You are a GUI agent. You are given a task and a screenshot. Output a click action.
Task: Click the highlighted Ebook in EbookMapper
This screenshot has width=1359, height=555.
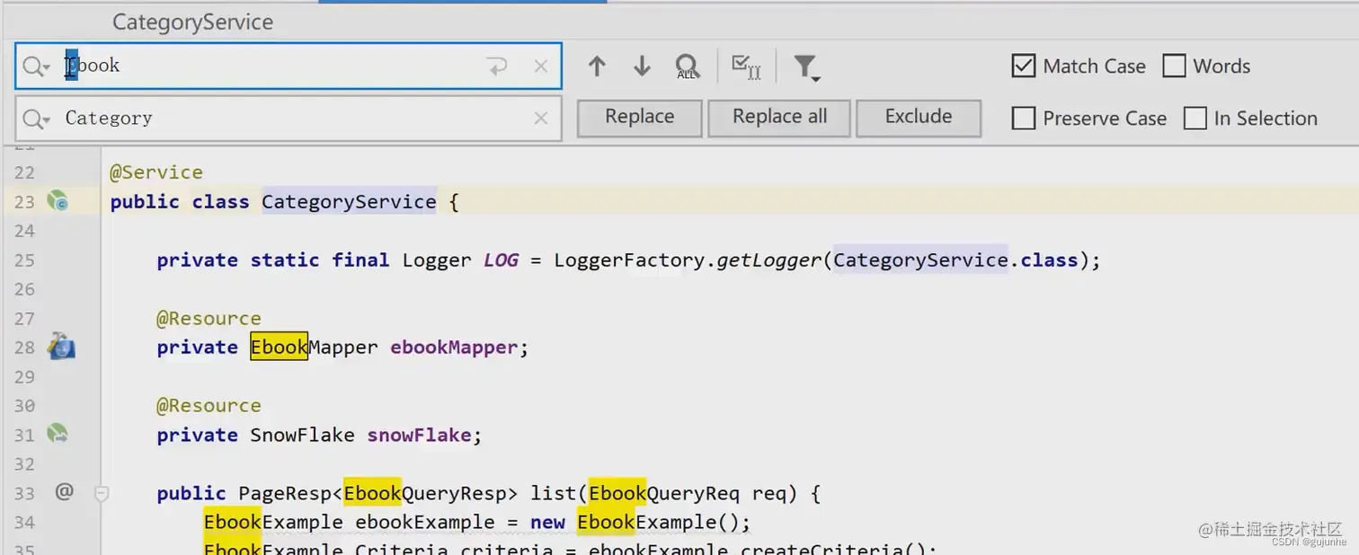pyautogui.click(x=279, y=347)
